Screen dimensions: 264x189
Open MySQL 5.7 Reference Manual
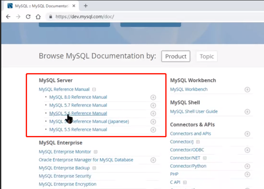pyautogui.click(x=78, y=105)
